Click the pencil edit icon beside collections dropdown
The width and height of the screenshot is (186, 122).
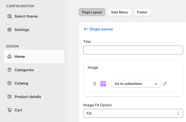(165, 84)
